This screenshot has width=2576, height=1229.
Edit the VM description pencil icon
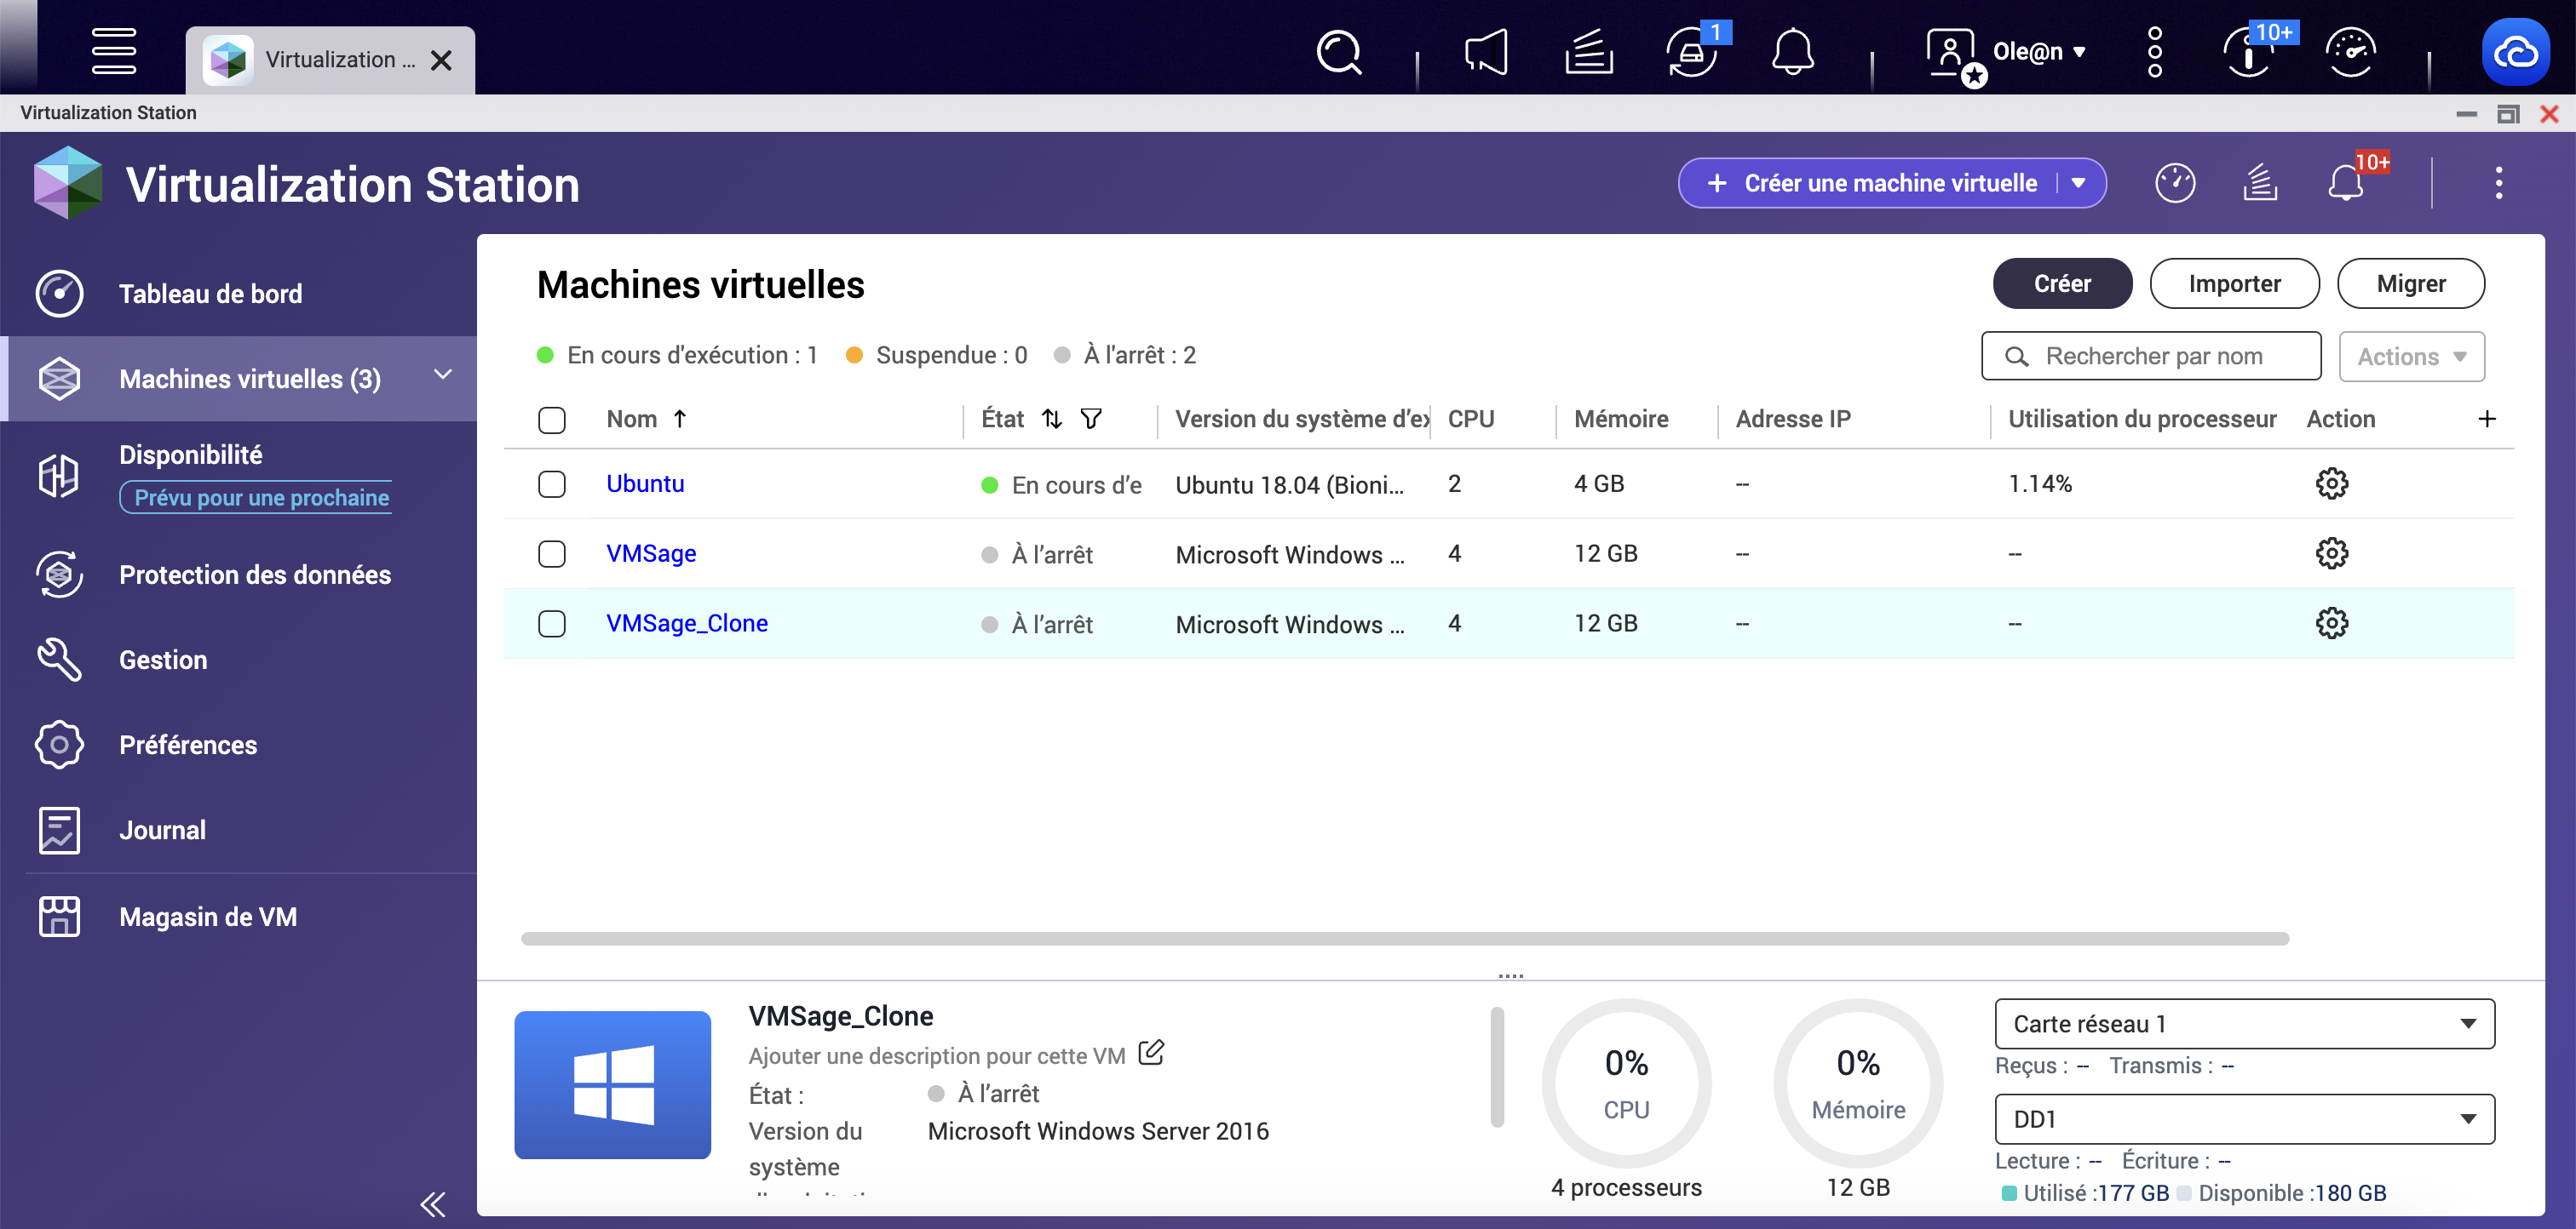tap(1151, 1053)
